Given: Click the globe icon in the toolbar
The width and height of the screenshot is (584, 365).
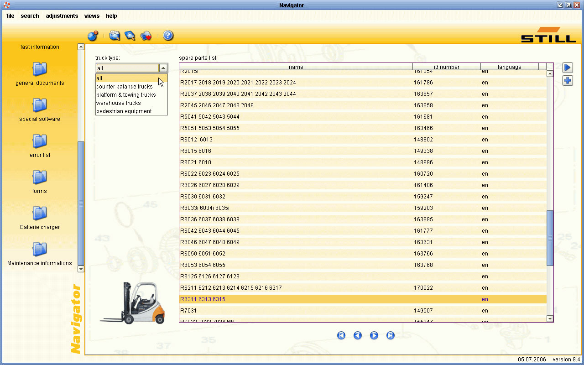Looking at the screenshot, I should [93, 36].
